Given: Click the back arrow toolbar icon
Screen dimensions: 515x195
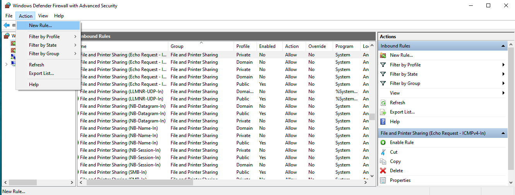Looking at the screenshot, I should 7,25.
